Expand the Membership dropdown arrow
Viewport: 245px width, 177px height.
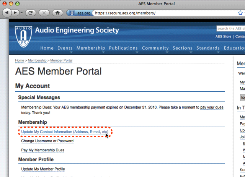tap(103, 52)
